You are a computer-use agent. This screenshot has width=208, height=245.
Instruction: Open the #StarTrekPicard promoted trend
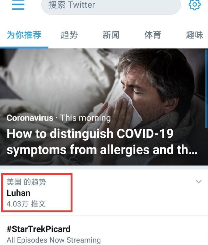tap(39, 229)
